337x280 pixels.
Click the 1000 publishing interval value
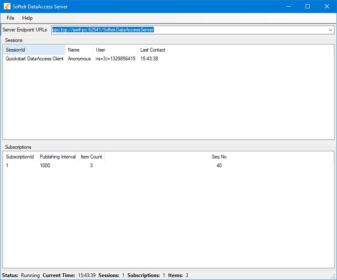pos(45,166)
